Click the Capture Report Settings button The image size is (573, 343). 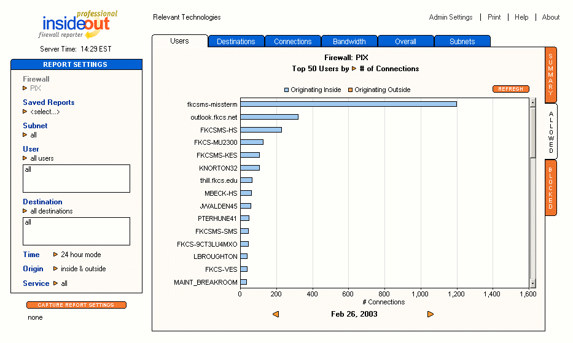coord(76,305)
